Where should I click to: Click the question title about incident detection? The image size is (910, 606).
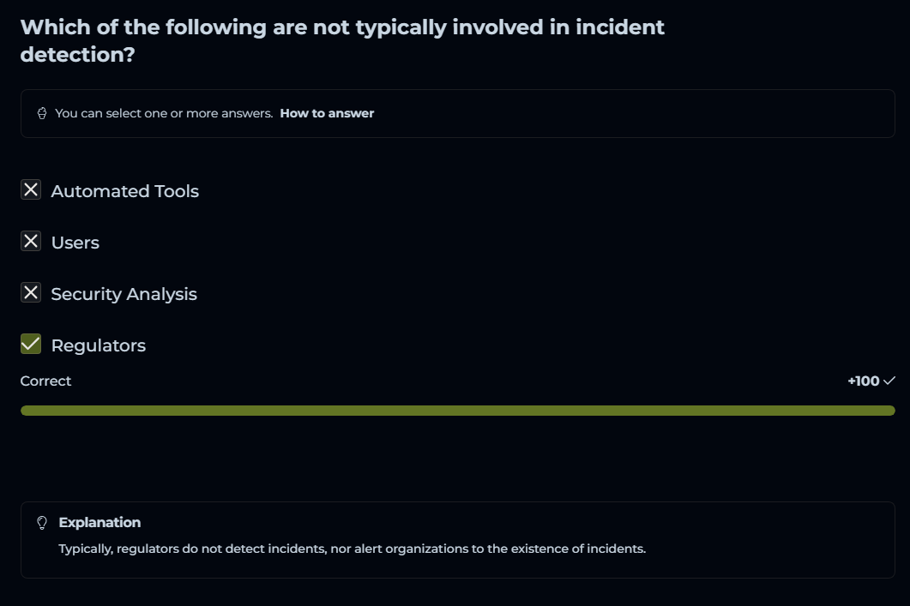click(342, 40)
